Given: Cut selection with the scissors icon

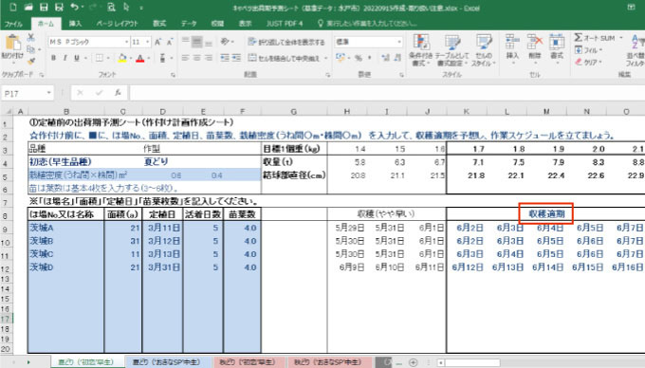Looking at the screenshot, I should pyautogui.click(x=31, y=37).
